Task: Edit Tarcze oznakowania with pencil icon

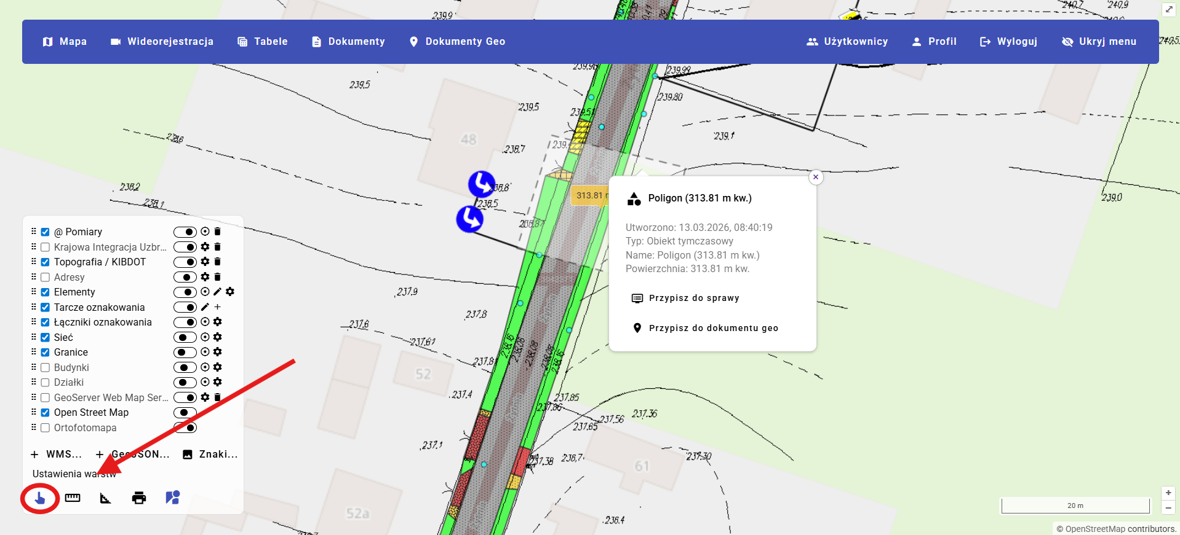Action: pyautogui.click(x=205, y=307)
